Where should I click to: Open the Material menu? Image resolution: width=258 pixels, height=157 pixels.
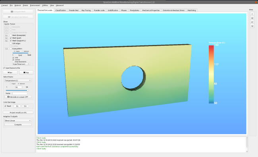(x=17, y=6)
